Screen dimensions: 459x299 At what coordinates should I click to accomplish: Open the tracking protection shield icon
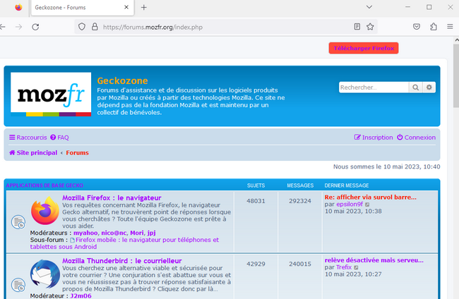(x=82, y=27)
